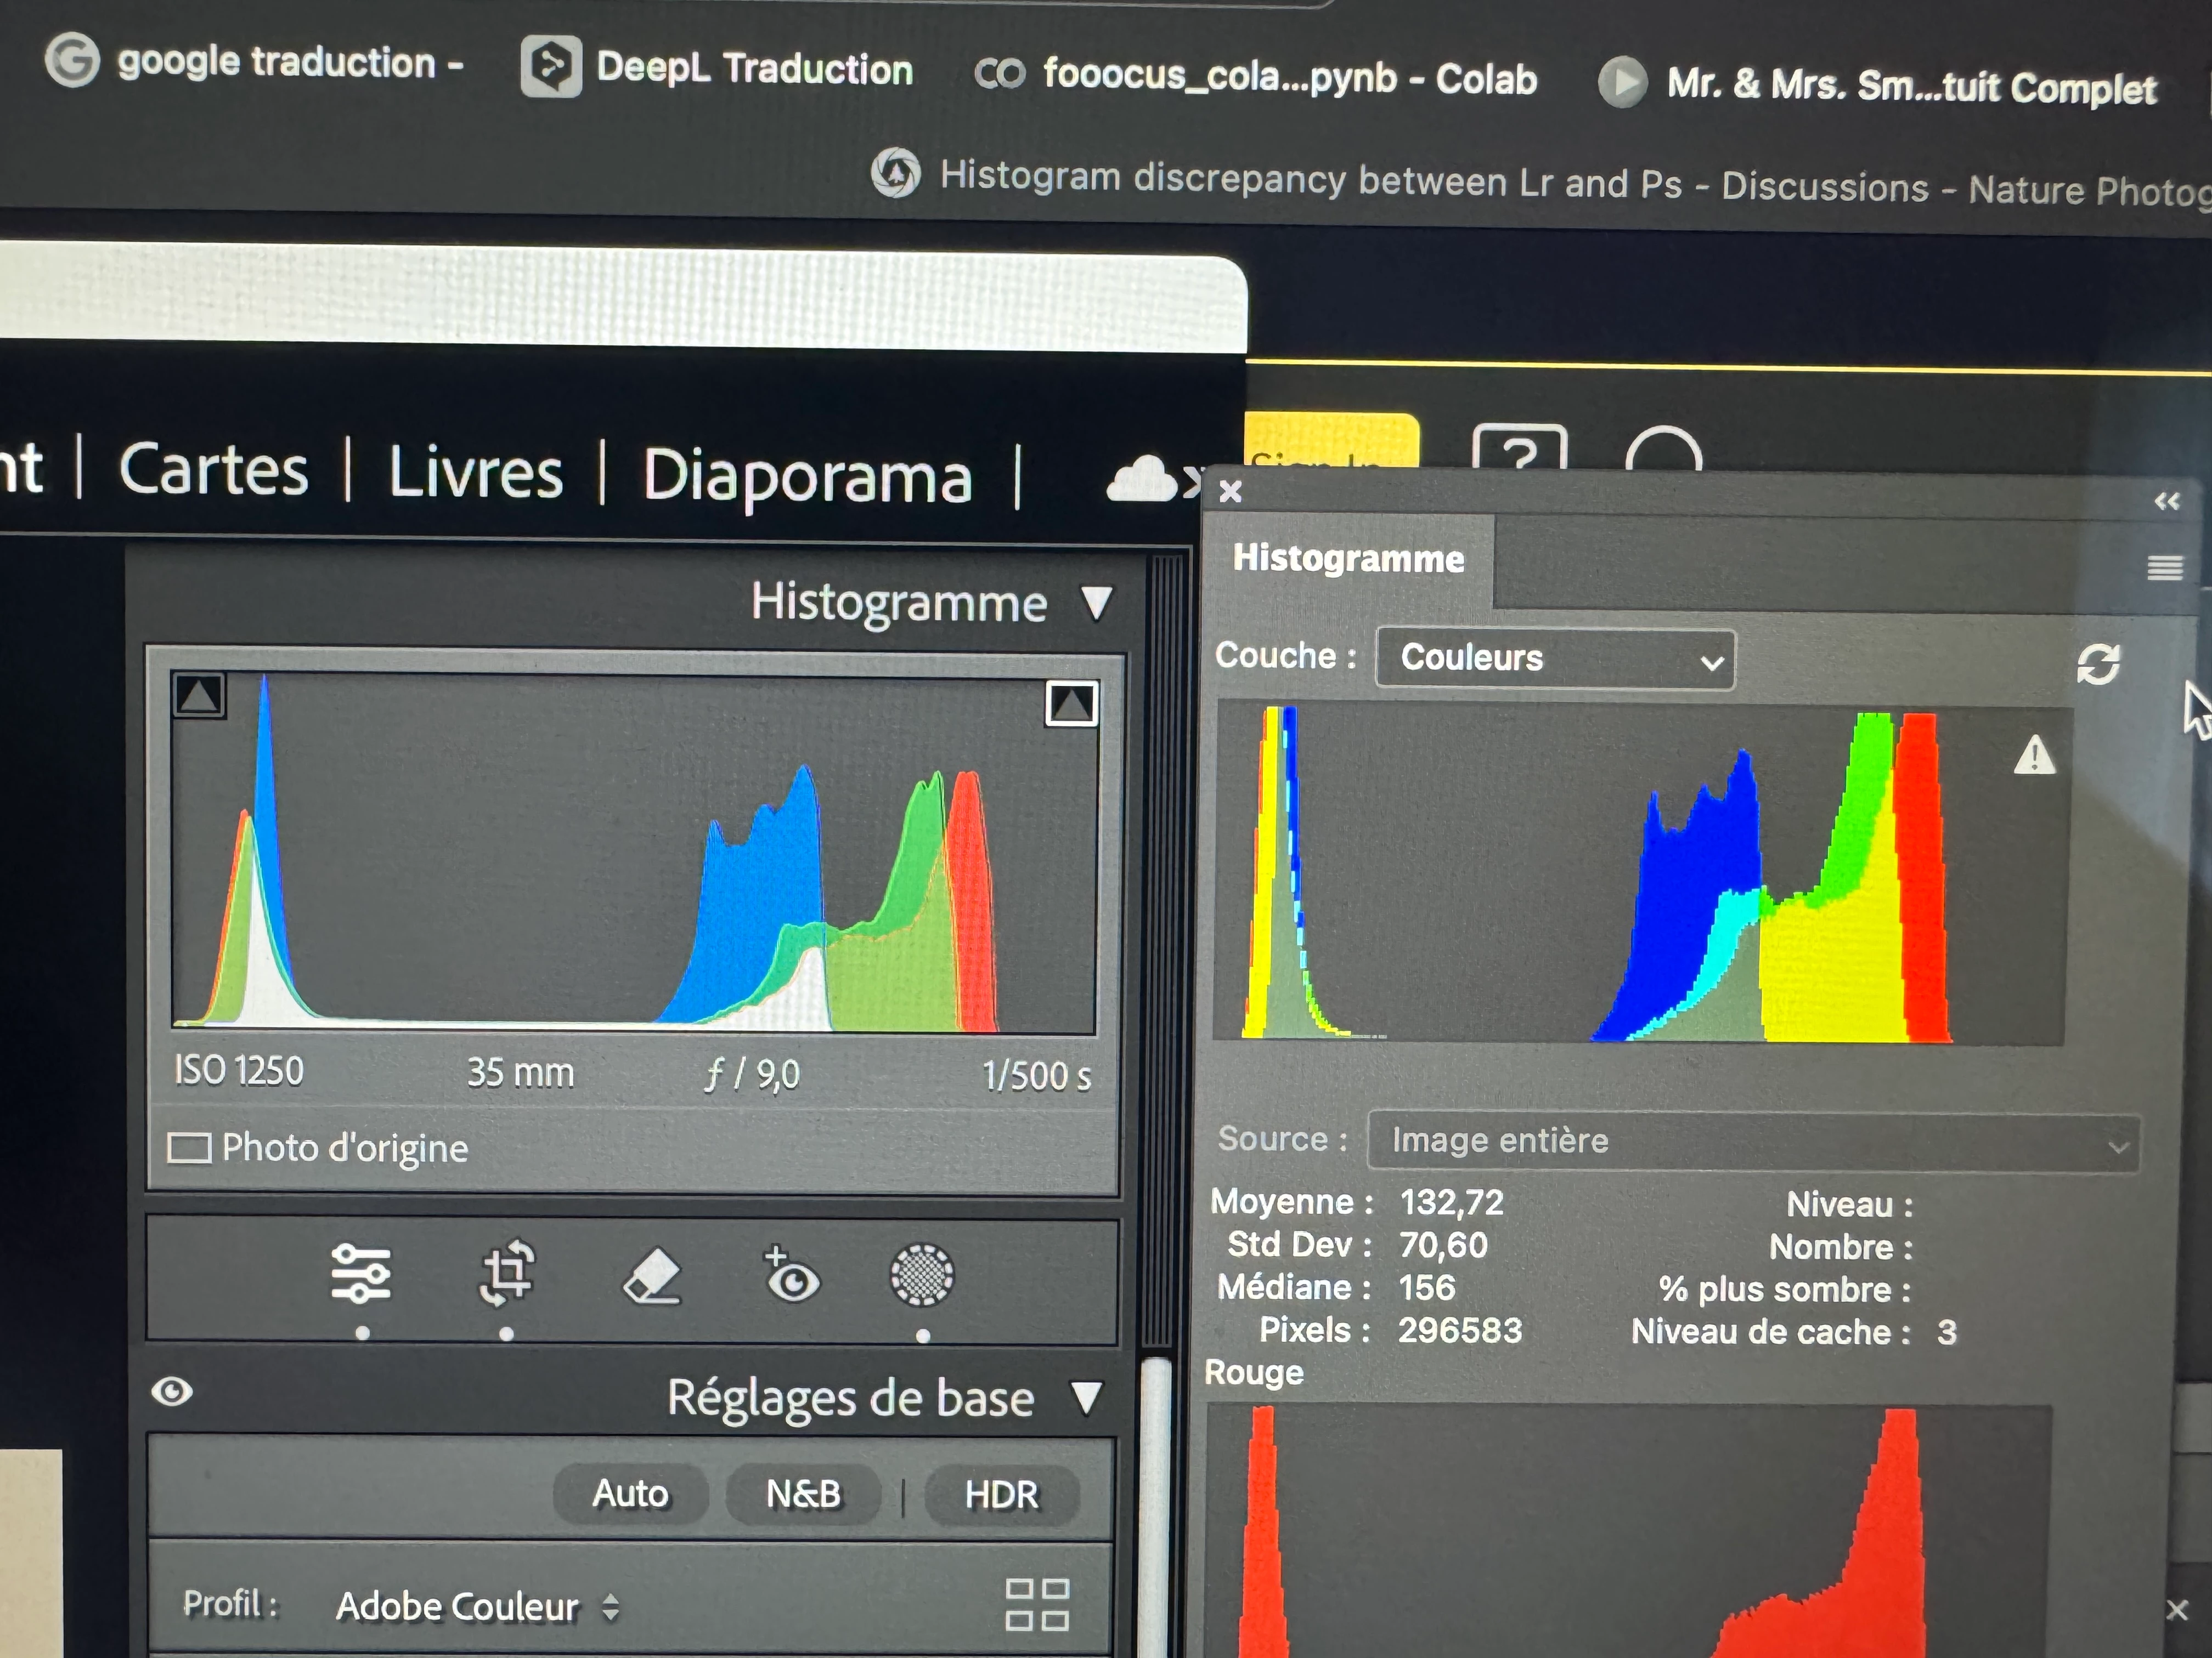Open the Source Image entière dropdown

(x=1753, y=1142)
